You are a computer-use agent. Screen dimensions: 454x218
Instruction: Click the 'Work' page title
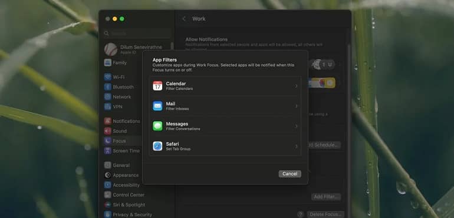coord(199,19)
